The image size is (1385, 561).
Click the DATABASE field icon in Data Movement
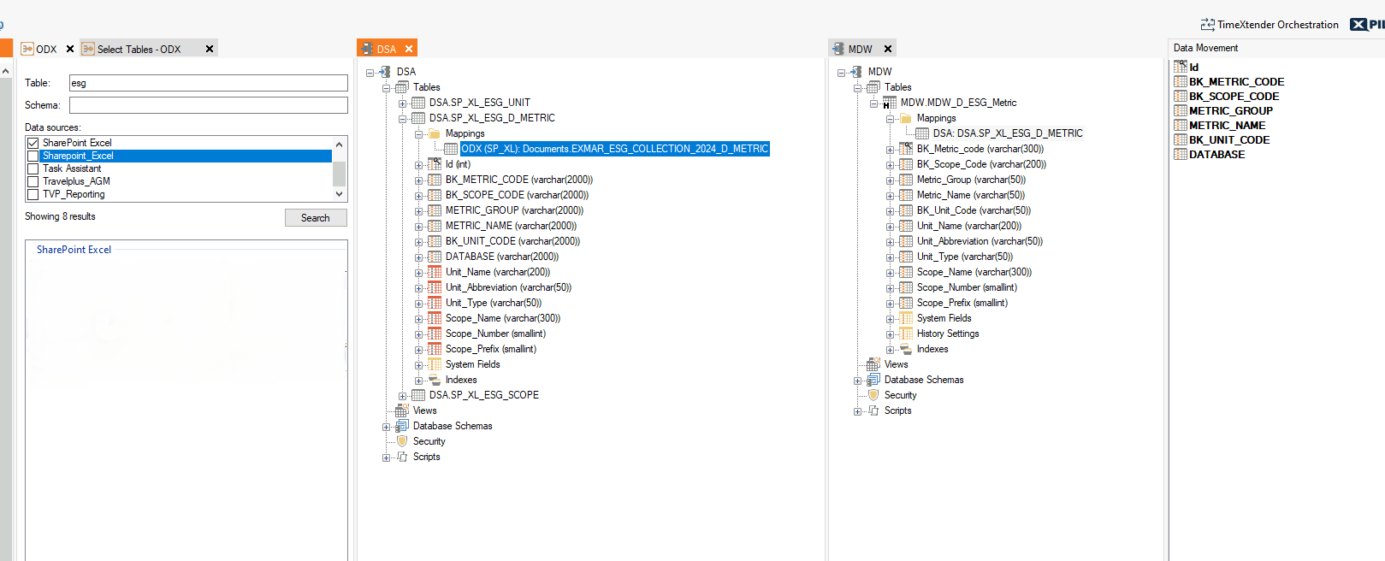1181,154
